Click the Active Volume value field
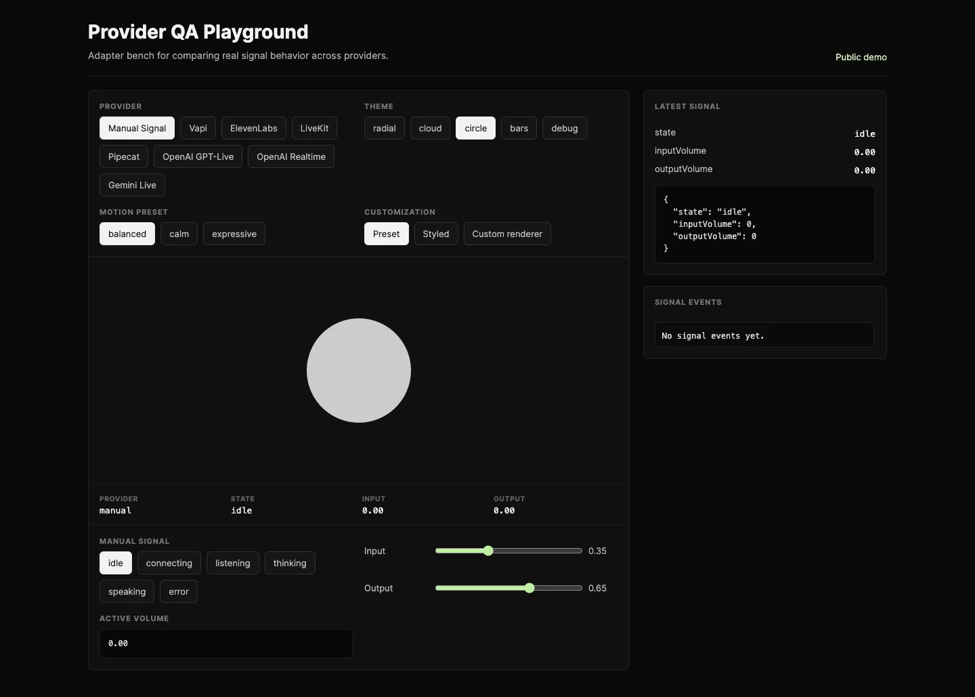This screenshot has height=697, width=975. point(226,643)
